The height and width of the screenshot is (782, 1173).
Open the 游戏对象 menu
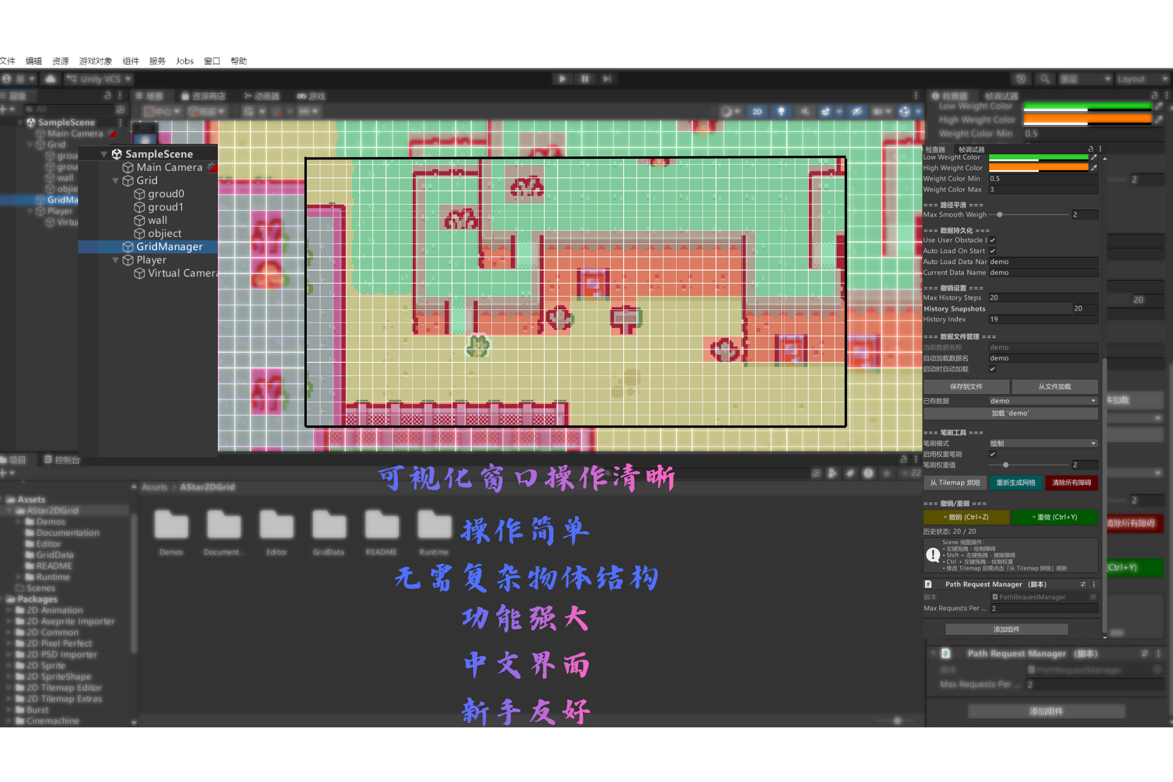pyautogui.click(x=96, y=61)
